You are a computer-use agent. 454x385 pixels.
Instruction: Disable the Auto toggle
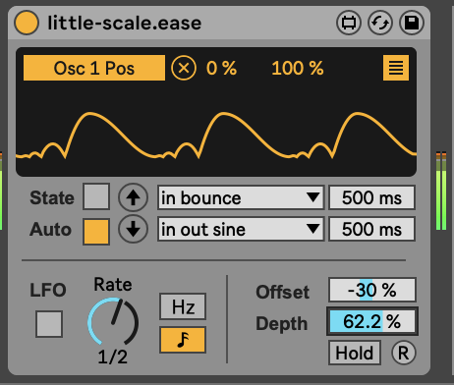[96, 232]
